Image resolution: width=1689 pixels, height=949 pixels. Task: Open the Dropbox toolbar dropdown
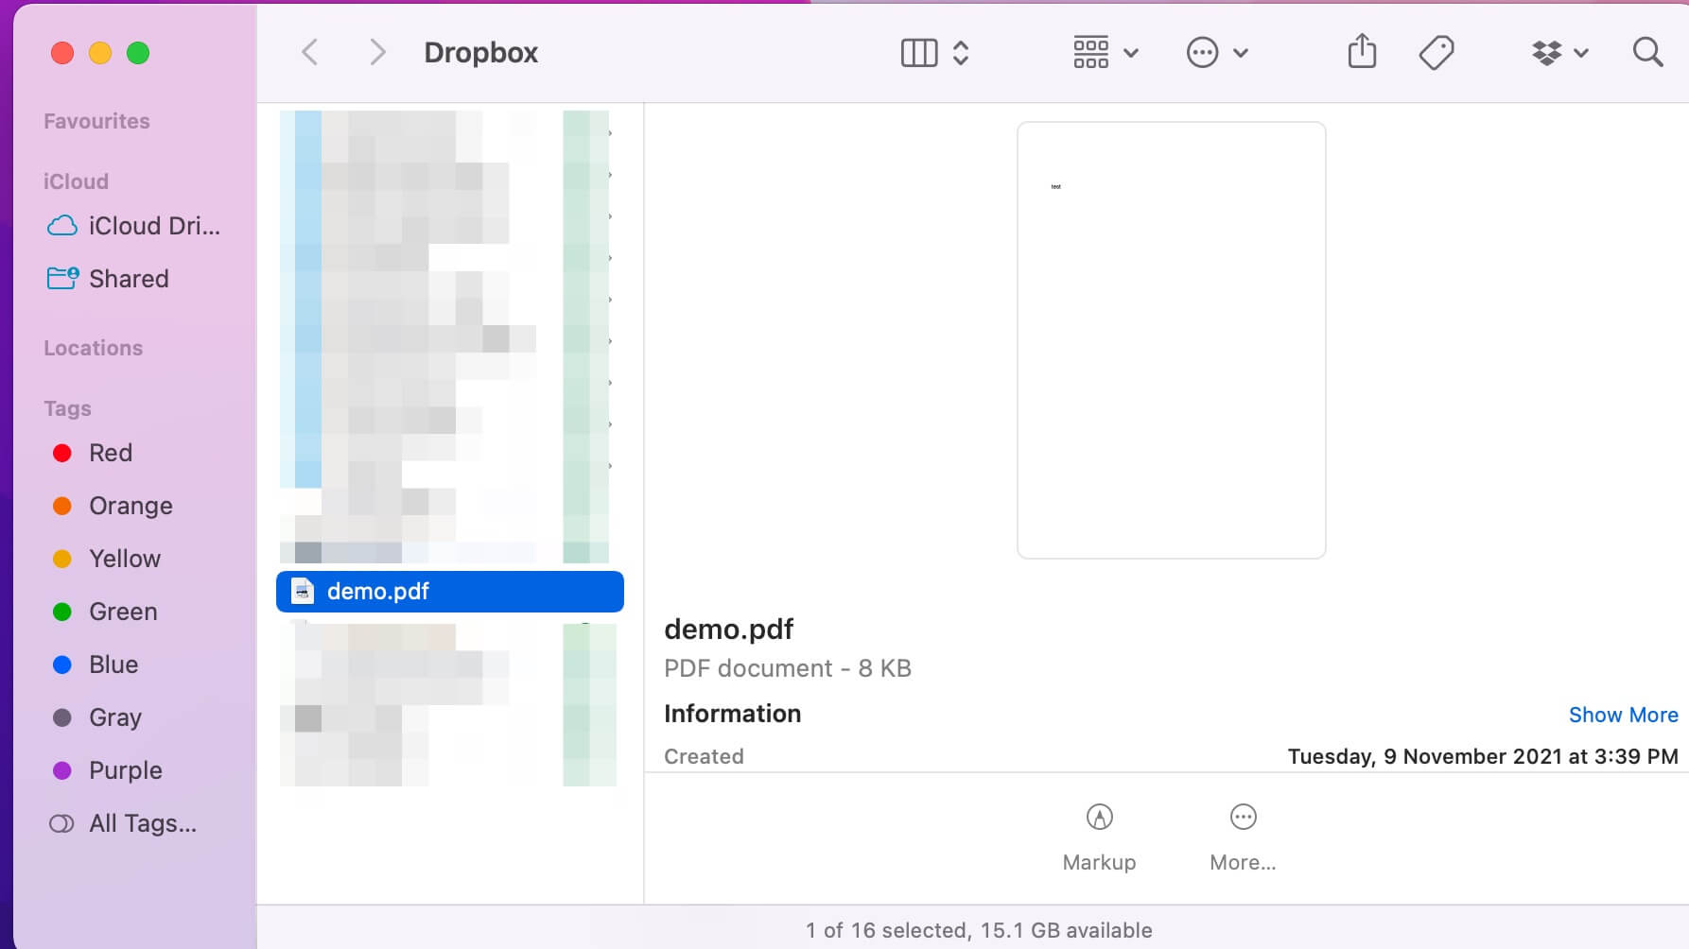1558,53
